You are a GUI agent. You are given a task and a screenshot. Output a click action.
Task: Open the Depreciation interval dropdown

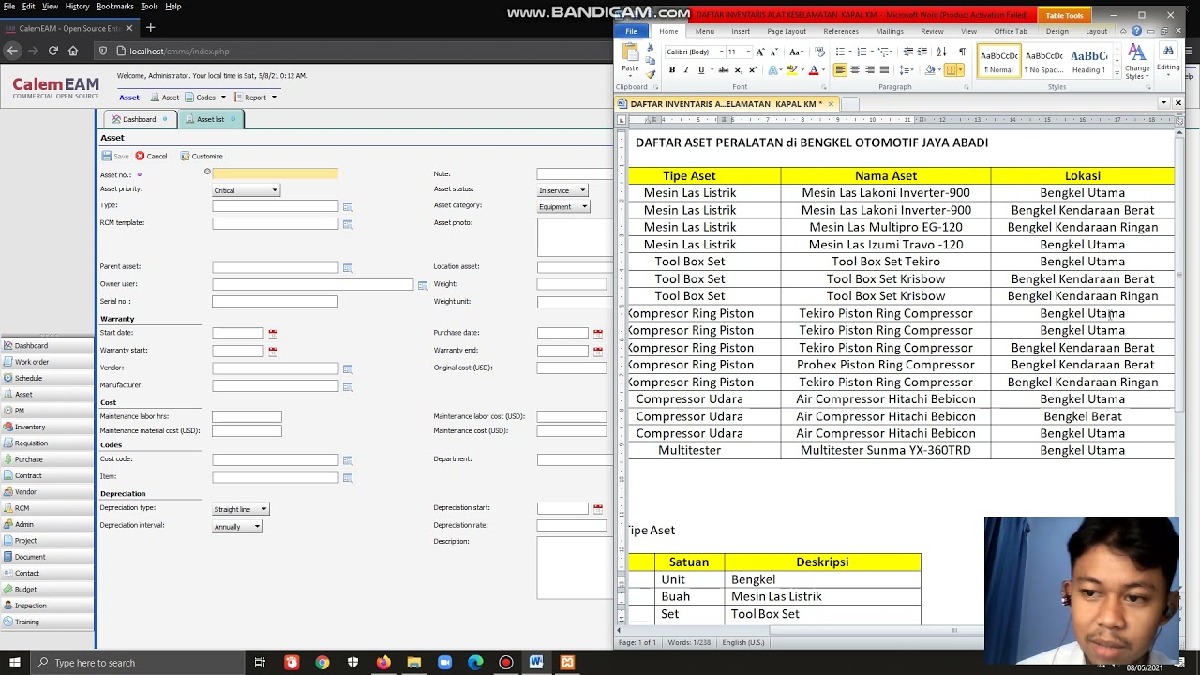click(237, 526)
